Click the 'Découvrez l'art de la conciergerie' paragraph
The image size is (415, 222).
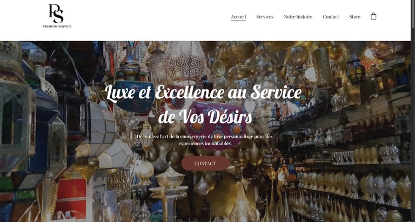click(205, 140)
